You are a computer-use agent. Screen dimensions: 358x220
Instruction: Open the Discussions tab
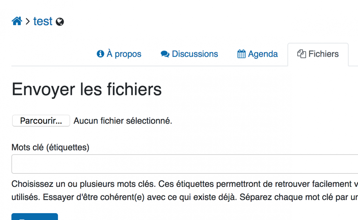[x=195, y=54]
